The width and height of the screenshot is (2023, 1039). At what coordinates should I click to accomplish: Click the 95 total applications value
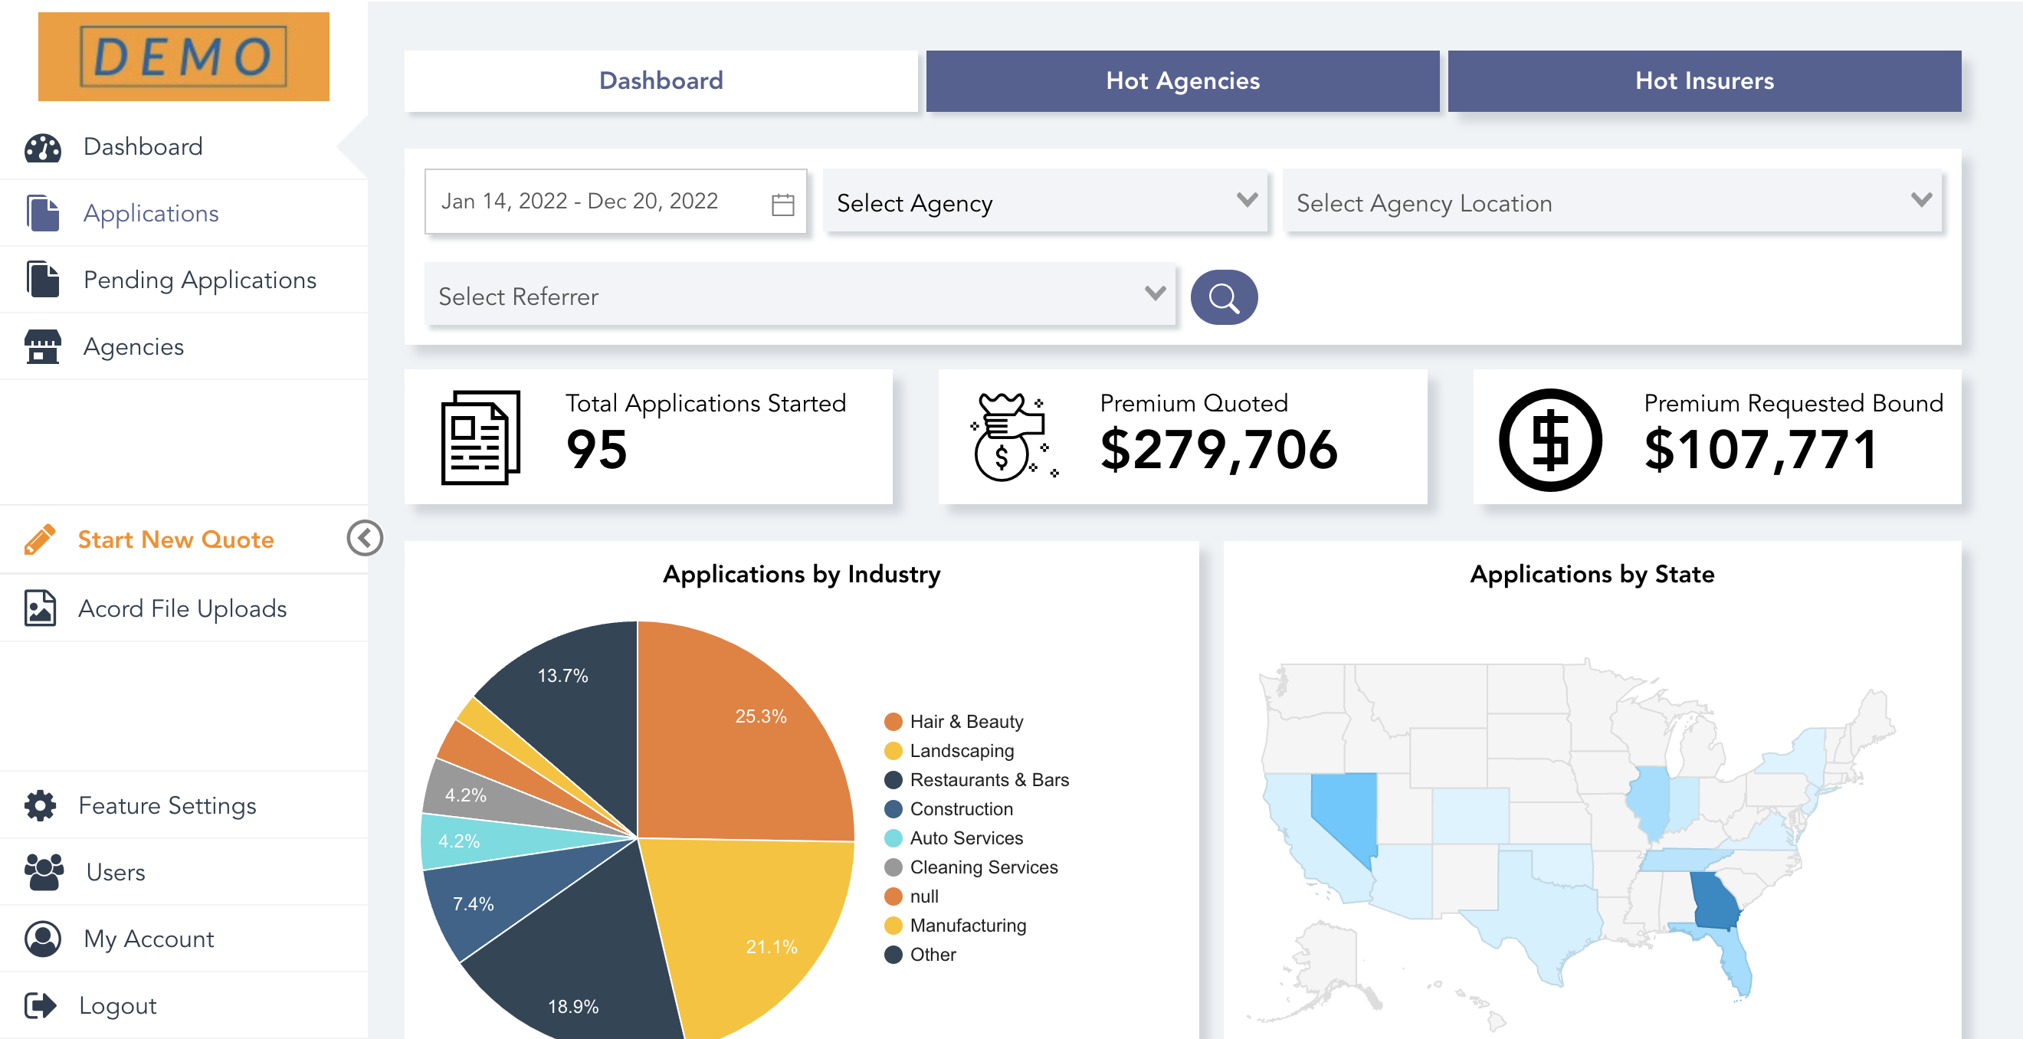pyautogui.click(x=597, y=450)
